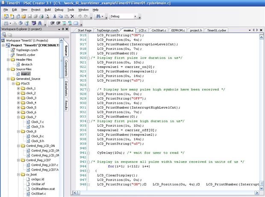Expand the clock_1 folder

point(18,88)
